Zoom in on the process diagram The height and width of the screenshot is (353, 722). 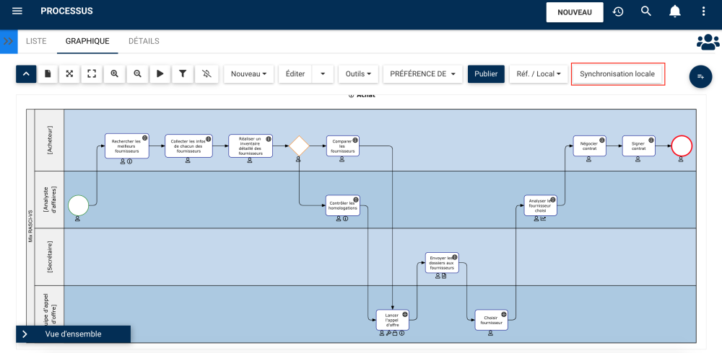pyautogui.click(x=115, y=73)
